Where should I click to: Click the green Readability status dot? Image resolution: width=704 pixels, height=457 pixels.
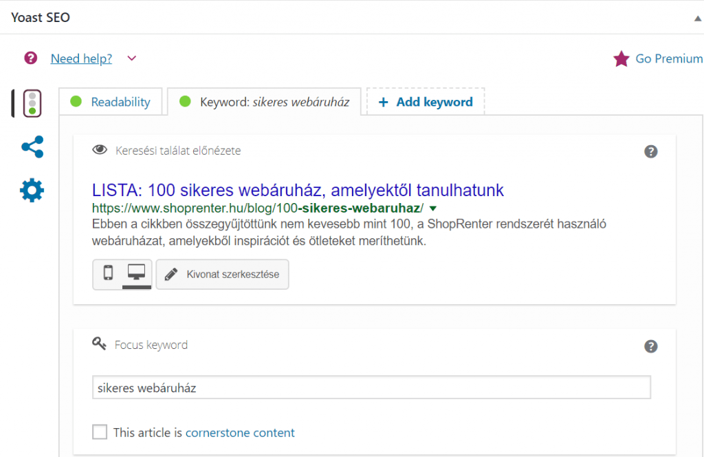click(x=76, y=102)
